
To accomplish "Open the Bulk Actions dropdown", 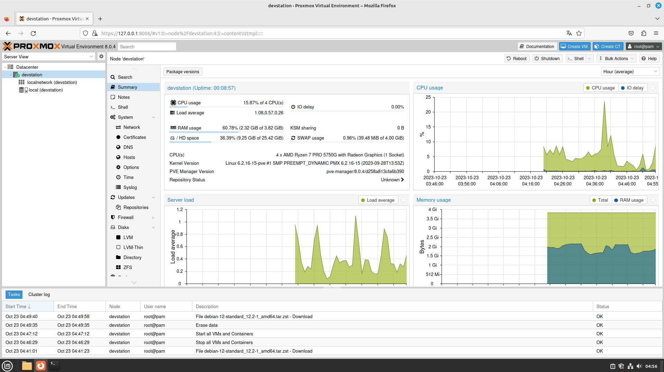I will 617,58.
